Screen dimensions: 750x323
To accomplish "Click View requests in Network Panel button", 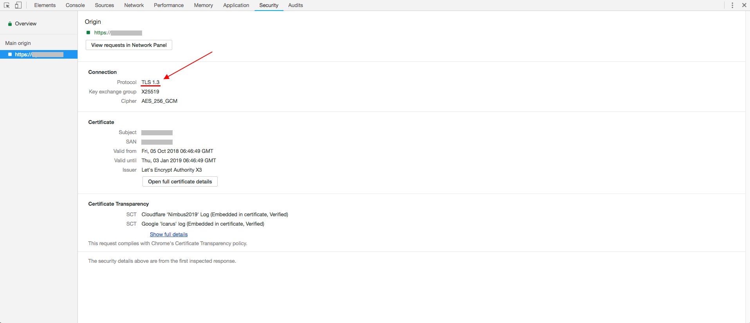I will pyautogui.click(x=129, y=45).
